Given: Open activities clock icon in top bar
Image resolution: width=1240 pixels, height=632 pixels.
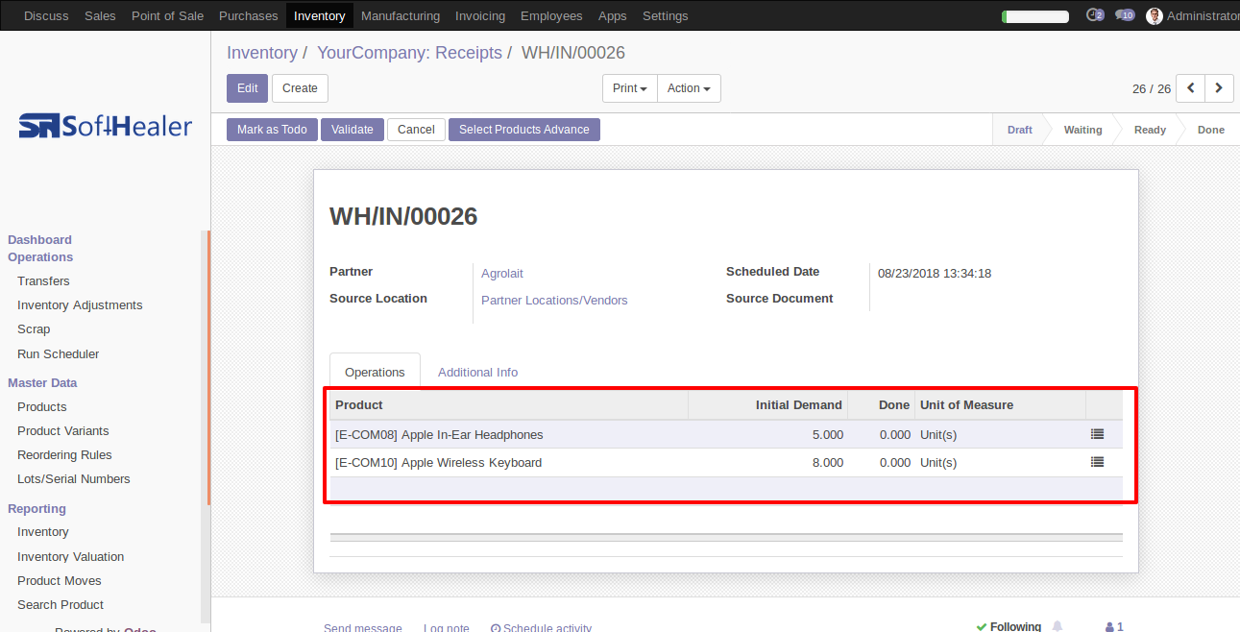Looking at the screenshot, I should tap(1094, 15).
